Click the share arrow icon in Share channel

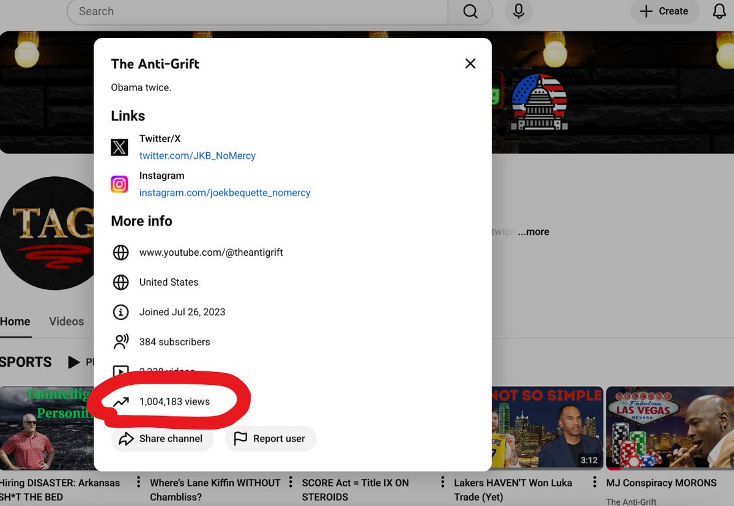click(x=126, y=439)
